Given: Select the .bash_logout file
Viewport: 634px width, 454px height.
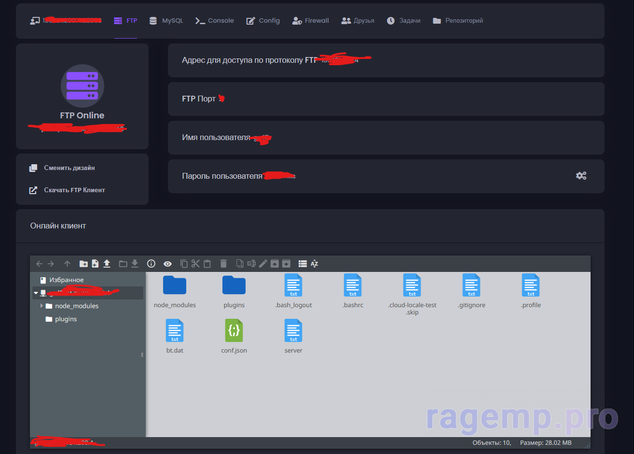Looking at the screenshot, I should 293,291.
